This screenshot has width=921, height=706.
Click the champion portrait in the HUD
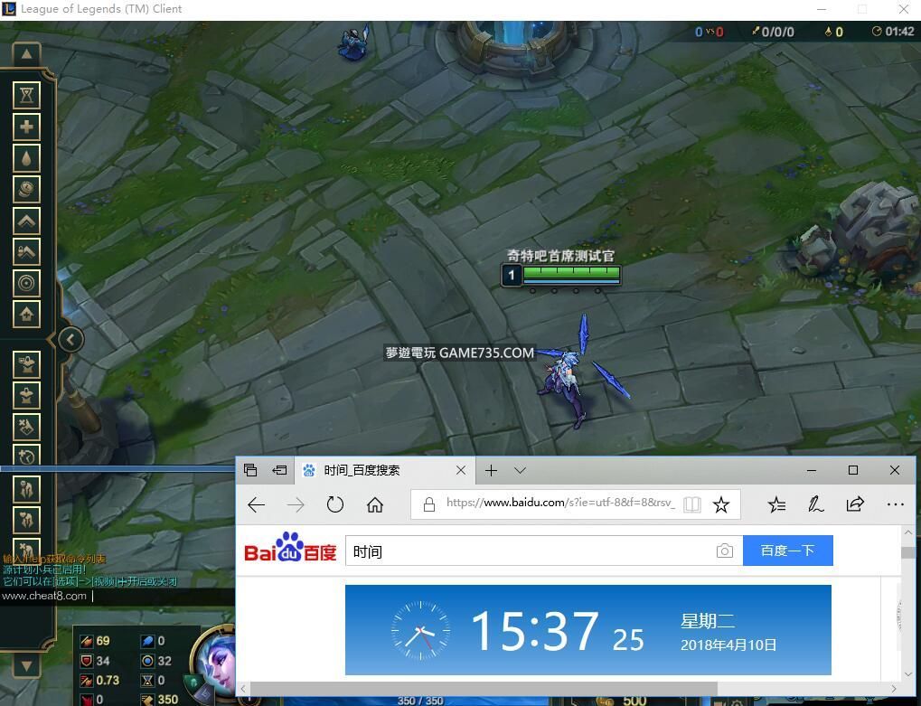click(217, 661)
